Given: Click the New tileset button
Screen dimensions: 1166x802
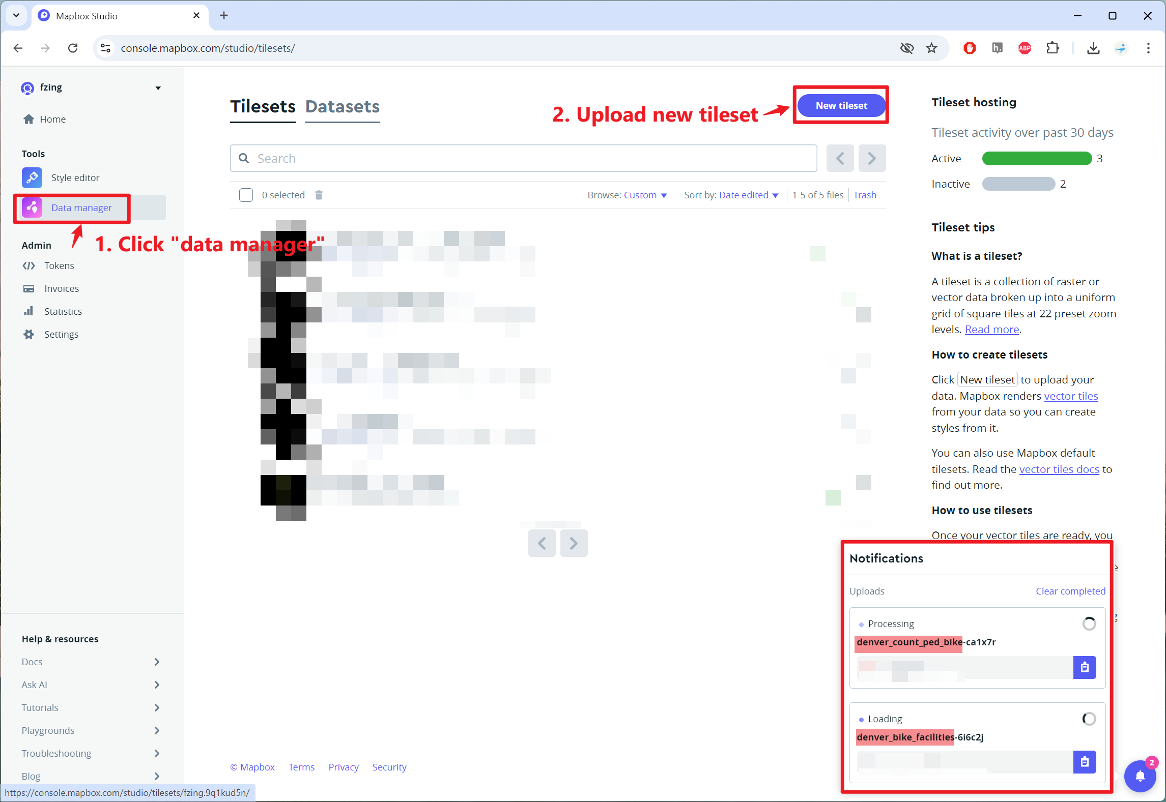Looking at the screenshot, I should 841,105.
